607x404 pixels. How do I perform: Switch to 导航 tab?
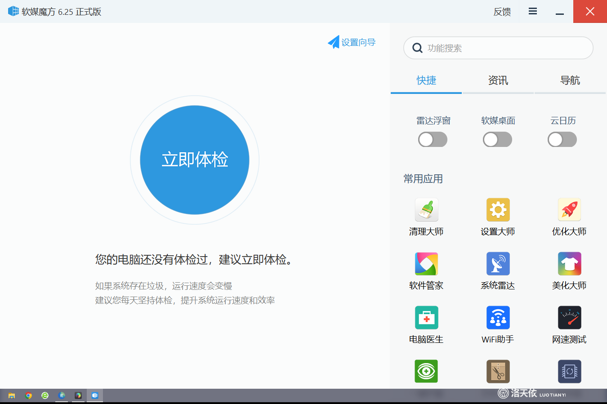570,80
